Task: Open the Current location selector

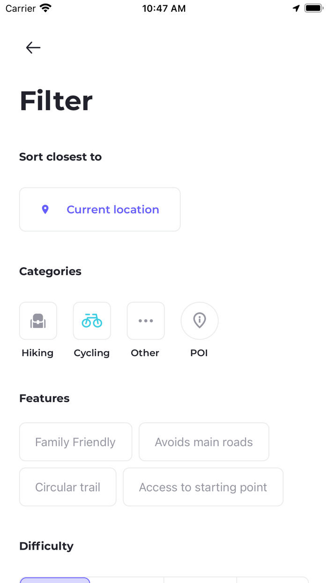Action: pyautogui.click(x=100, y=209)
